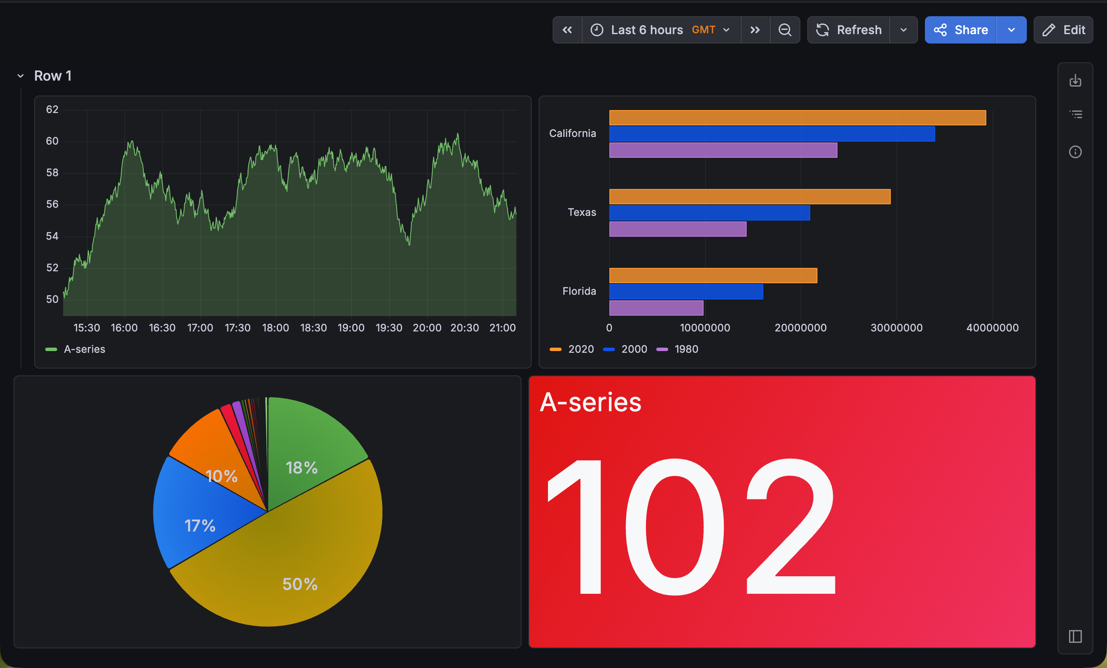Click the 2000 legend color swatch
The image size is (1107, 668).
click(609, 349)
